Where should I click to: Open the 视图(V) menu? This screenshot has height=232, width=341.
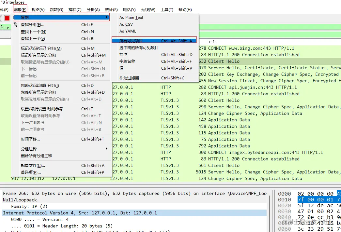[38, 10]
